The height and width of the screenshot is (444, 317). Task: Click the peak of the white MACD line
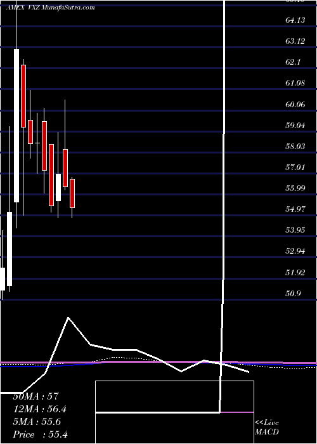(68, 318)
